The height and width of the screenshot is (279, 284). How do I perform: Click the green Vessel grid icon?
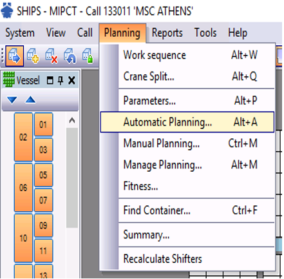9,79
